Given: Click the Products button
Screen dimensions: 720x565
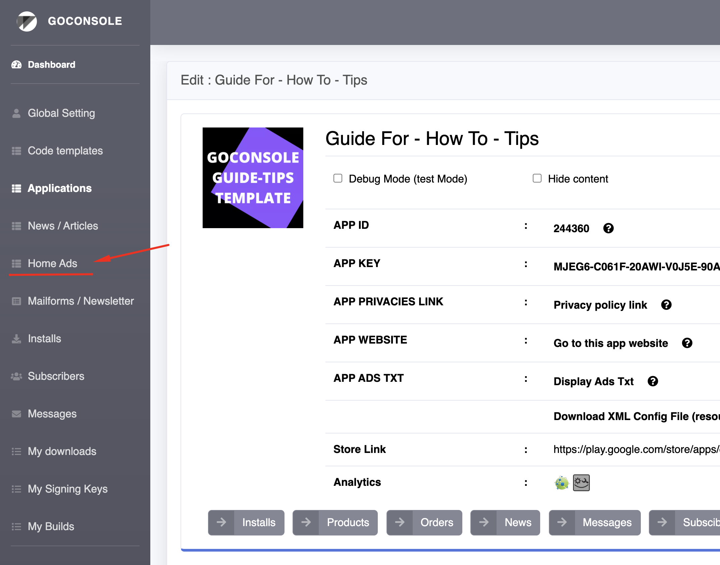Looking at the screenshot, I should [335, 522].
